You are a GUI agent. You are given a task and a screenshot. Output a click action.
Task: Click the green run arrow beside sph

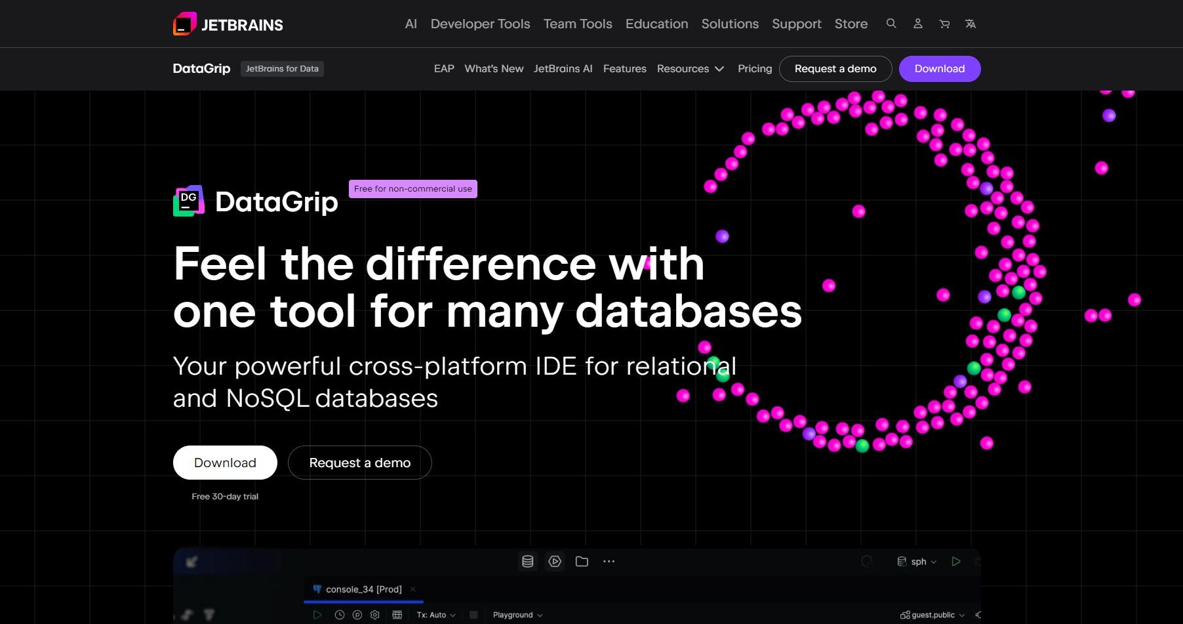click(x=956, y=562)
